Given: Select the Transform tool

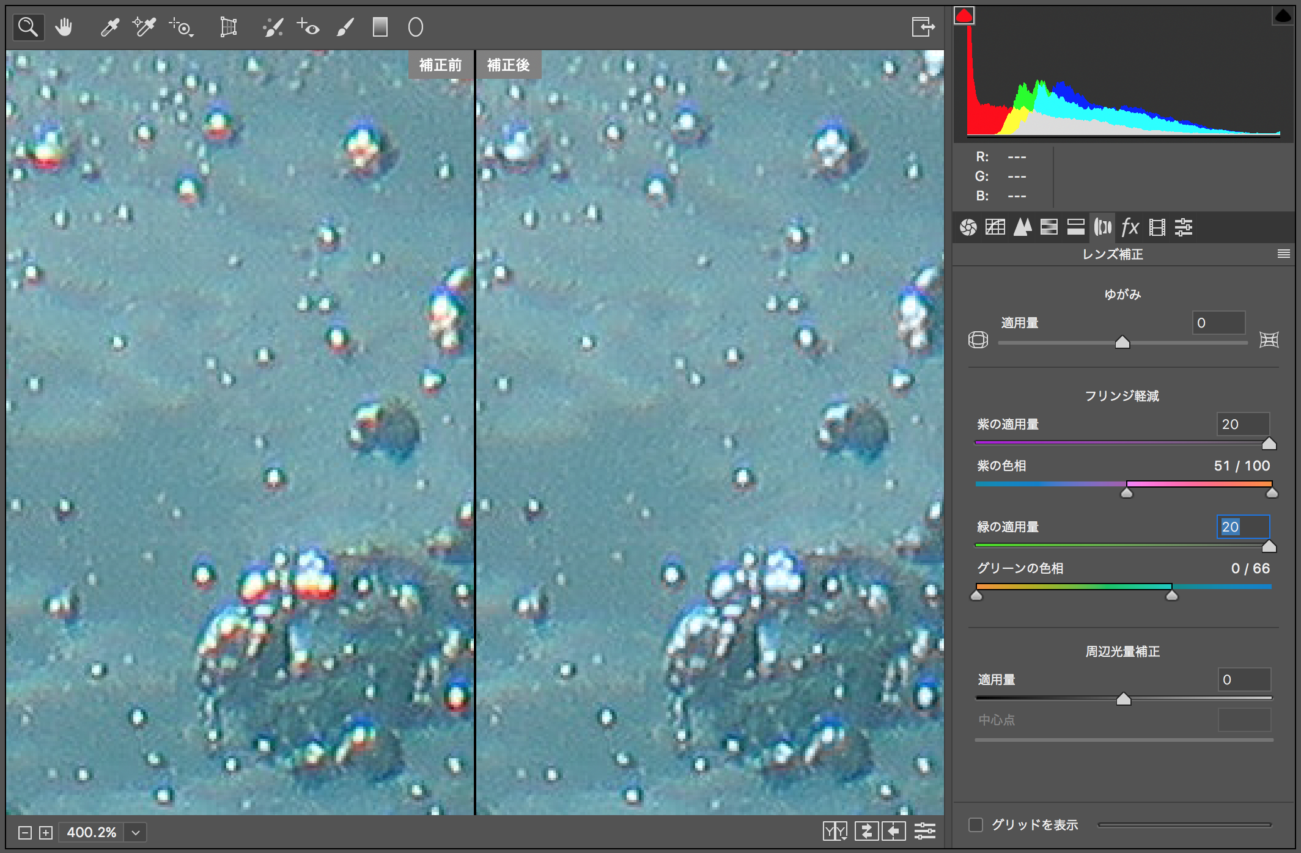Looking at the screenshot, I should [x=228, y=27].
